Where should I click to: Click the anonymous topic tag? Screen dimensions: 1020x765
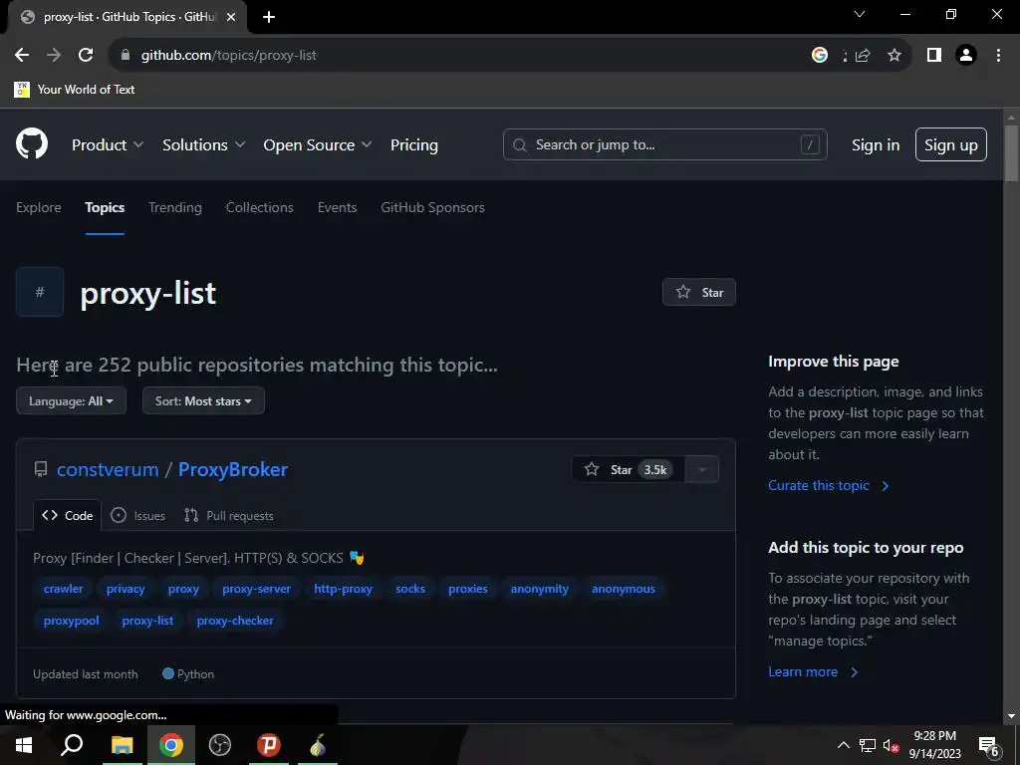624,589
